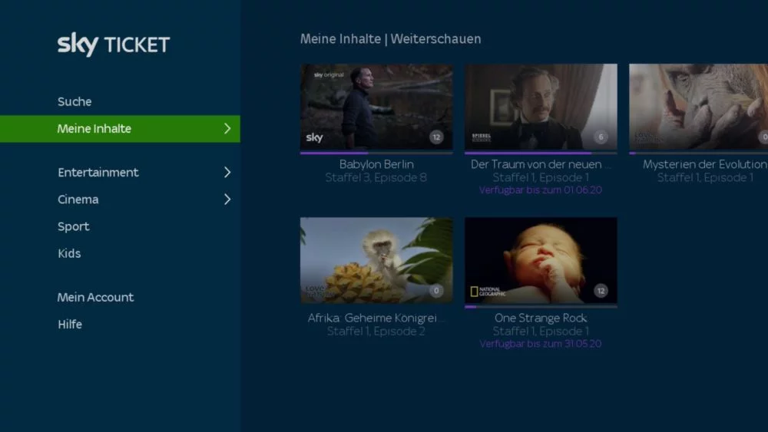Open Suche in the sidebar
Viewport: 768px width, 432px height.
(x=74, y=102)
